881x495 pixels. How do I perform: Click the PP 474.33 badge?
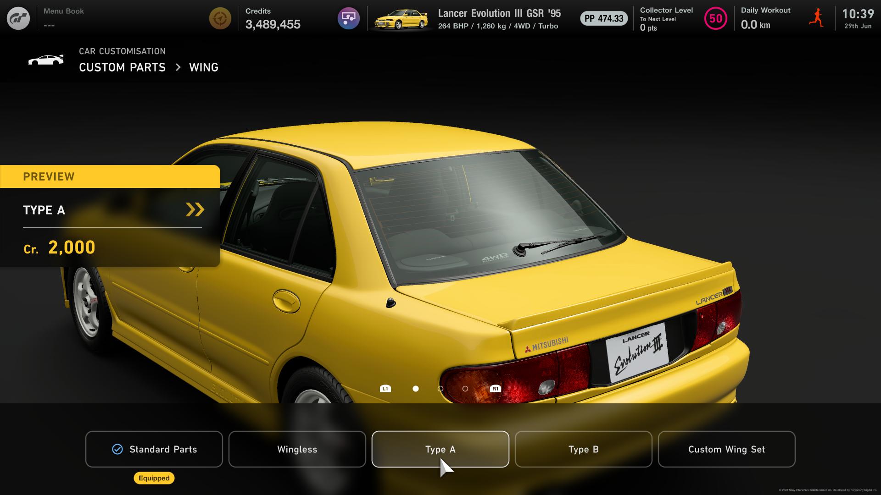pos(604,19)
